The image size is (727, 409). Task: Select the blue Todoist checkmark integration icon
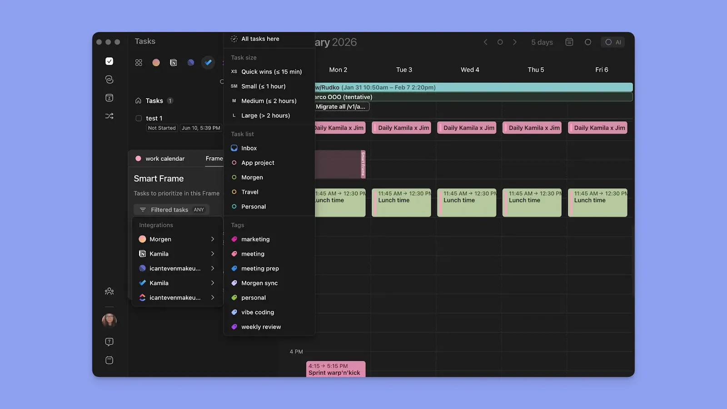(x=208, y=62)
